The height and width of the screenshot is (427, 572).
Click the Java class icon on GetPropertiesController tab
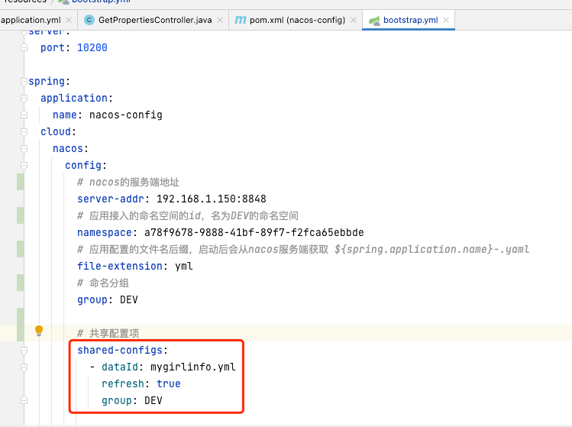pos(89,19)
